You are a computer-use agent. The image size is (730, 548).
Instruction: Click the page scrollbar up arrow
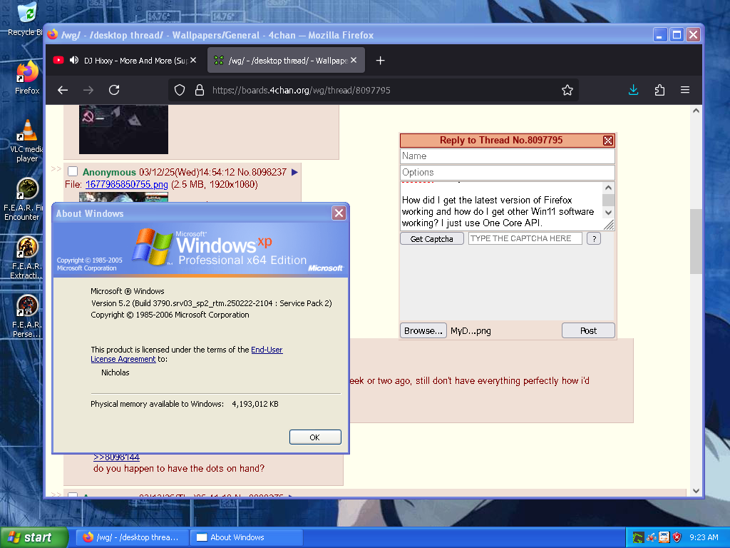tap(696, 111)
